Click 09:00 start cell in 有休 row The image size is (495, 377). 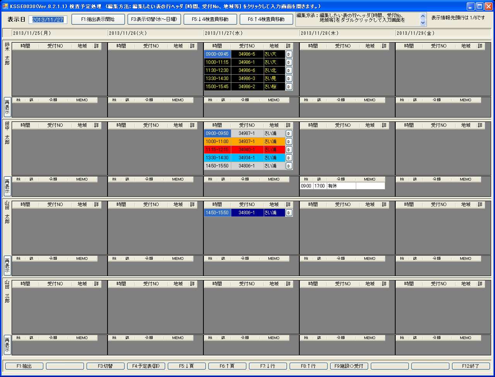coord(306,186)
